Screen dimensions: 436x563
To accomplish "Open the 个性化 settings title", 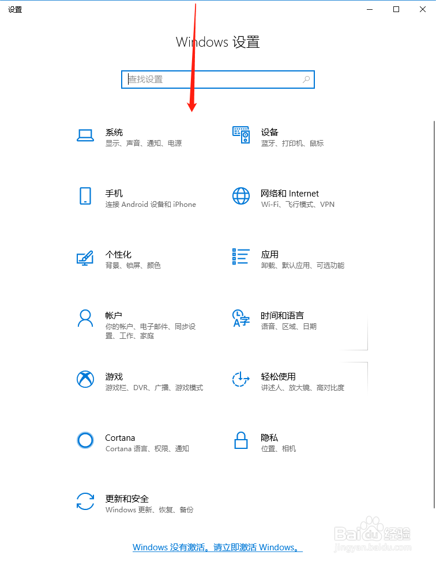I will 118,255.
